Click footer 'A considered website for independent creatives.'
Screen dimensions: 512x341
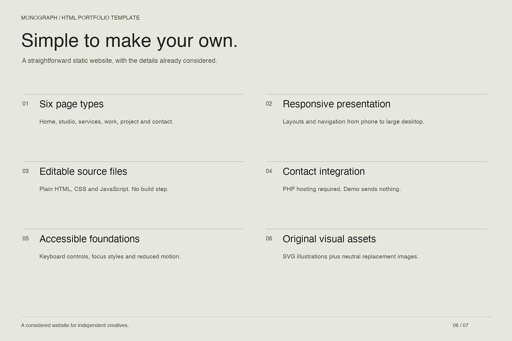coord(75,325)
